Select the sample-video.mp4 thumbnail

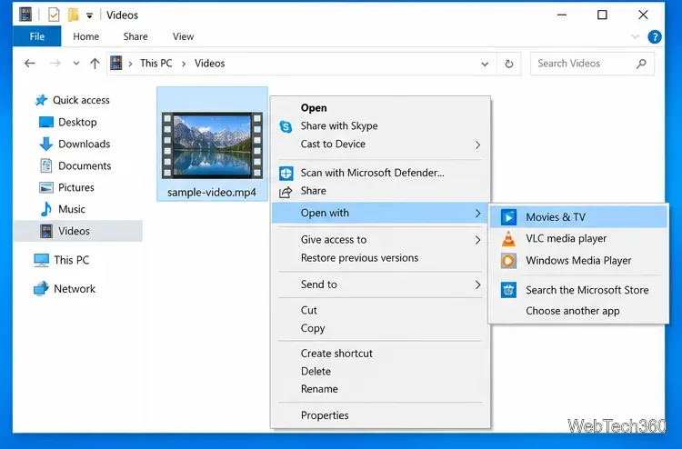(212, 145)
